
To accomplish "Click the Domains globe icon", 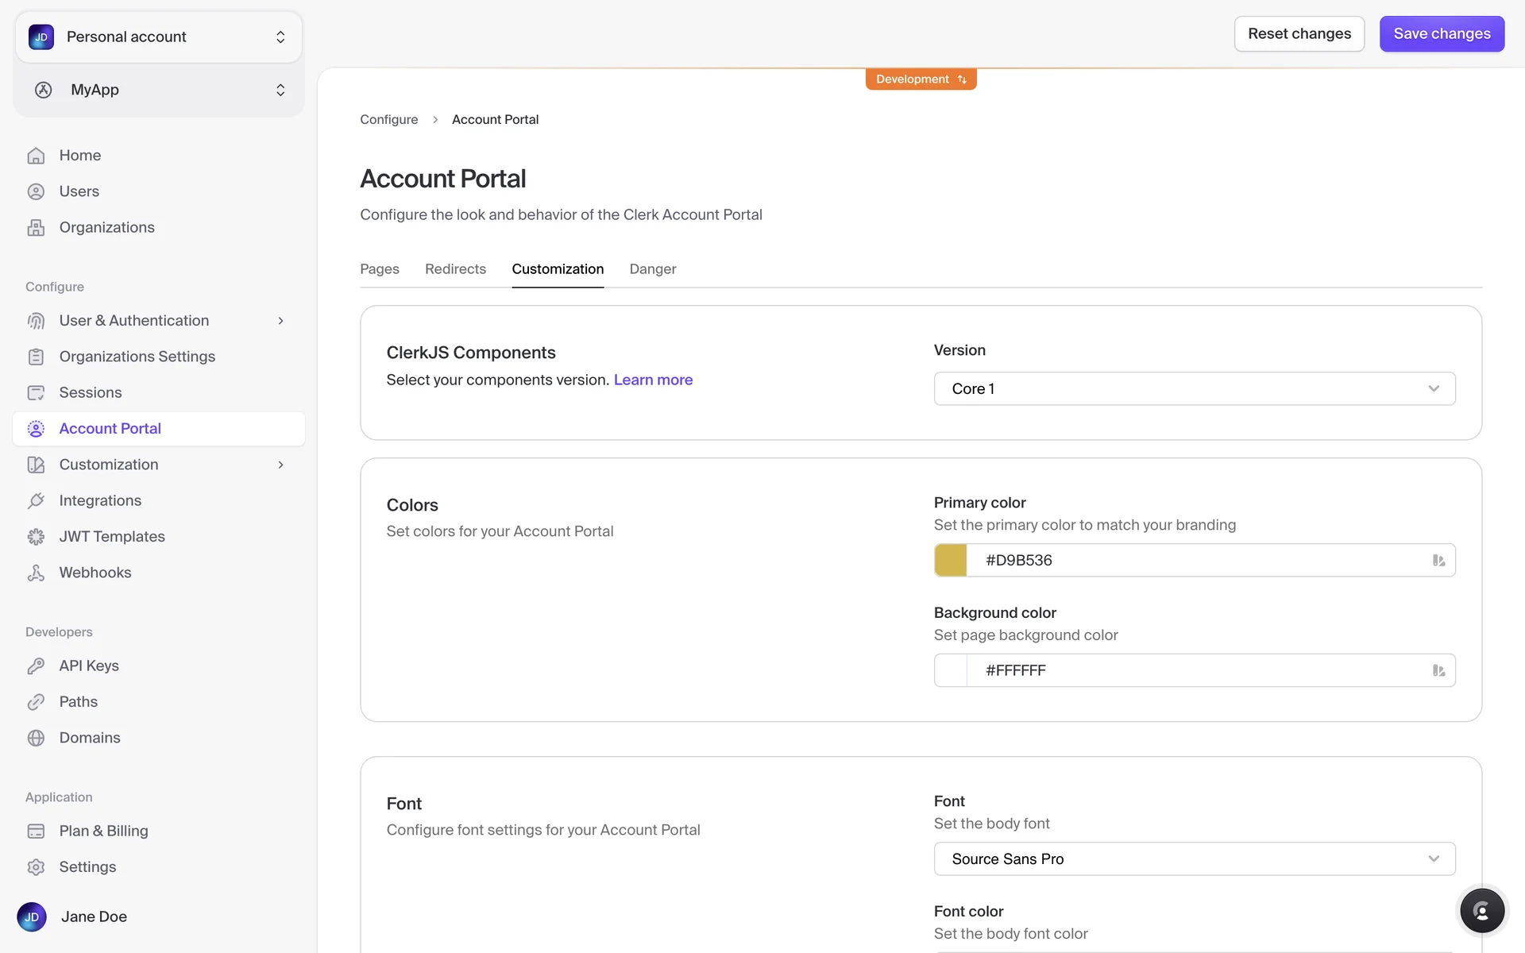I will [x=36, y=738].
